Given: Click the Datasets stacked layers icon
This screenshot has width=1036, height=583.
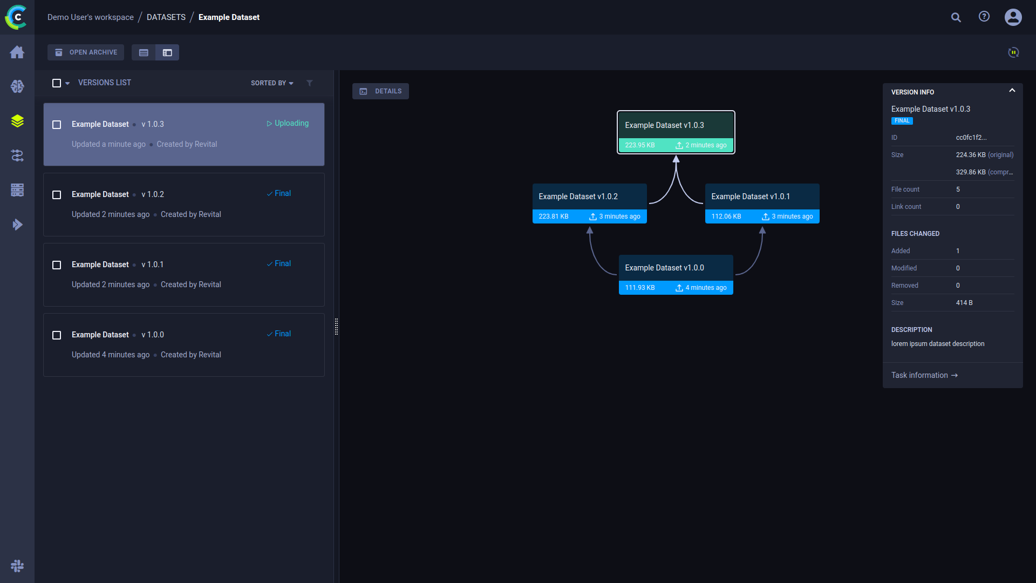Looking at the screenshot, I should coord(17,121).
